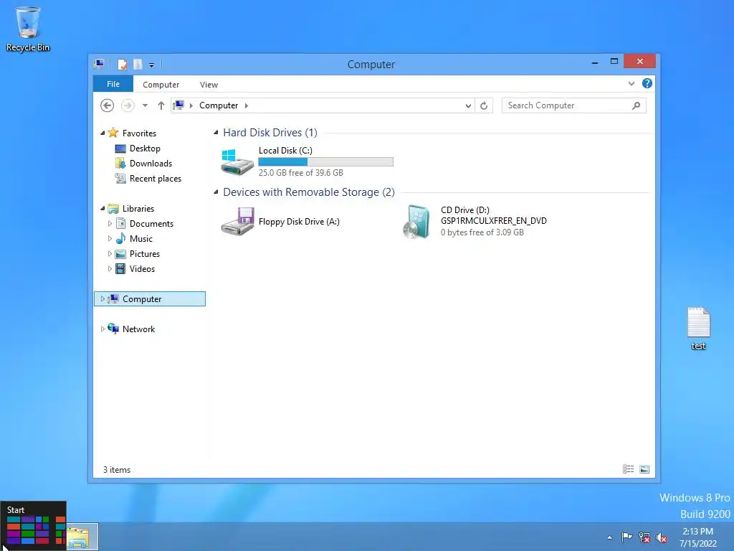734x551 pixels.
Task: Click the Hard Disk Drives (1) header
Action: 270,133
